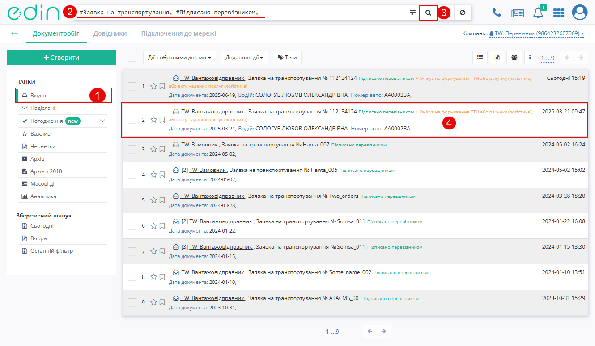Open the Вхідні folder
Screen dimensions: 595x346
[64, 96]
